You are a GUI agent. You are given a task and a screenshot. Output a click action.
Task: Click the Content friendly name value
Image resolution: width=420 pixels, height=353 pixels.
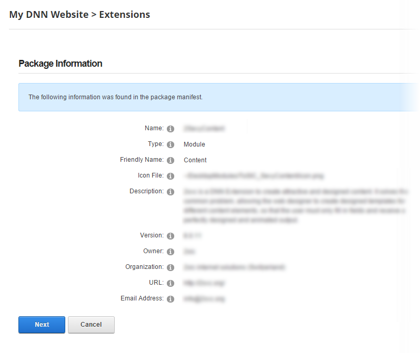[x=195, y=160]
